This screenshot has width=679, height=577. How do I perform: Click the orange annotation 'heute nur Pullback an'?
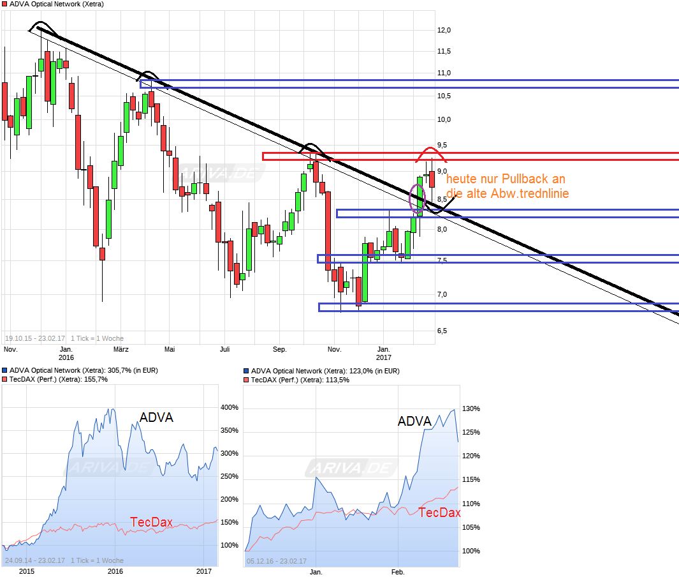point(506,179)
